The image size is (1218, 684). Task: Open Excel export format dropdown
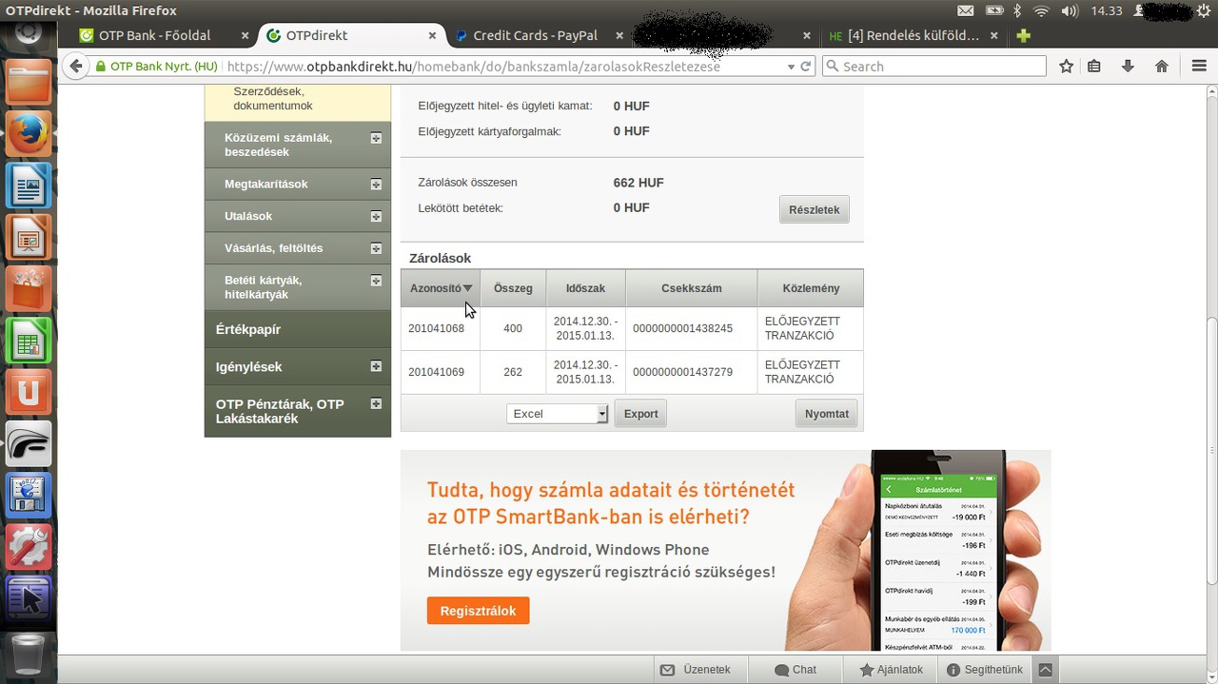point(557,414)
